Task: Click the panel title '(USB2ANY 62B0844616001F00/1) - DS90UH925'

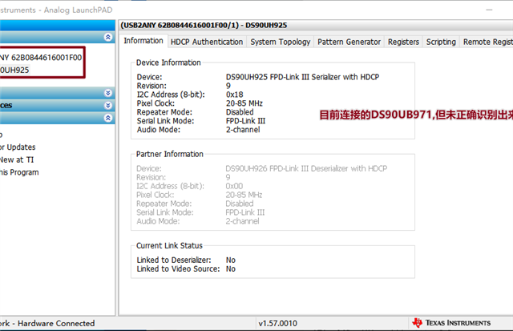Action: [x=204, y=25]
